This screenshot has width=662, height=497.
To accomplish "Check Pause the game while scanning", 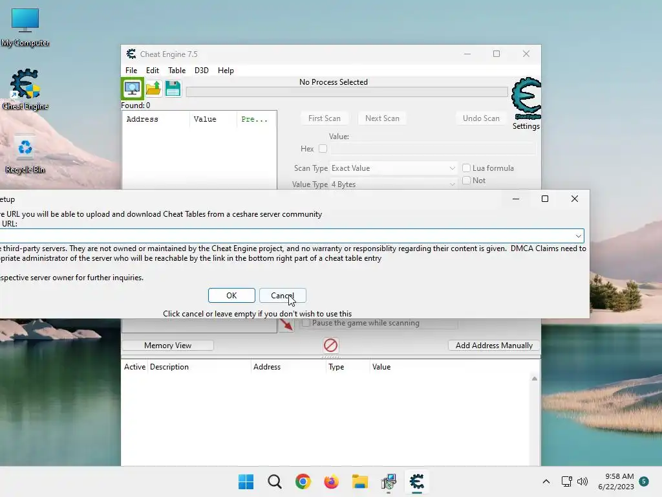I will (x=306, y=323).
